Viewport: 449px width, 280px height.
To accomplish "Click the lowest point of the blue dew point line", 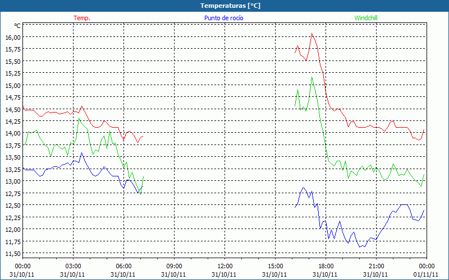I will click(360, 247).
